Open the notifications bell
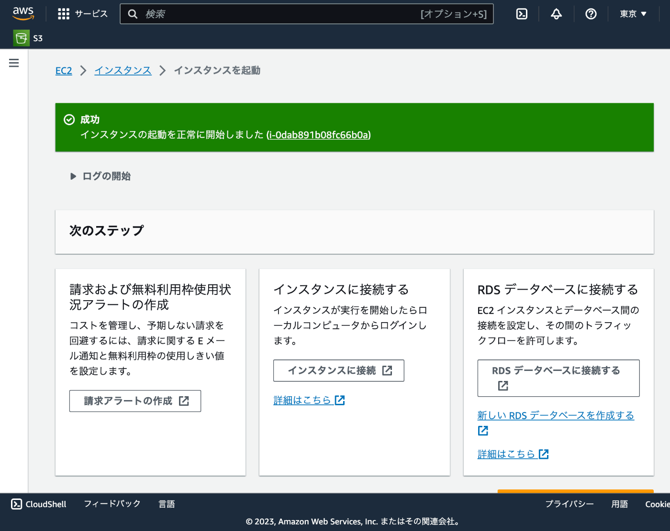This screenshot has height=531, width=670. coord(556,14)
